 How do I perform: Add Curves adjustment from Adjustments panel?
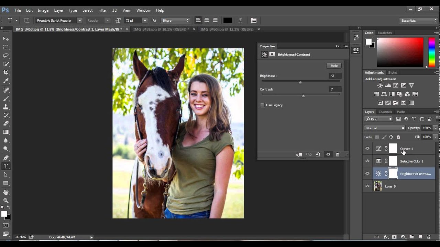[x=396, y=85]
